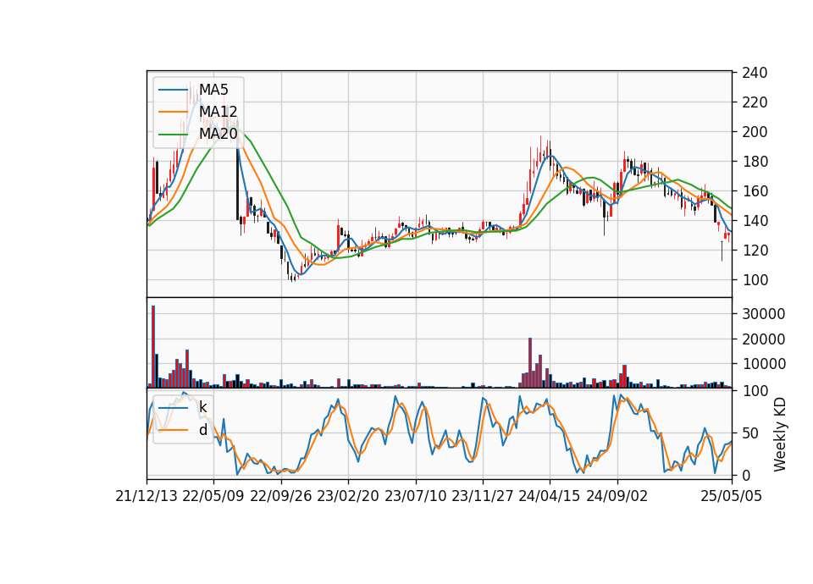Click the 23/02/20 date label
The height and width of the screenshot is (584, 813).
coord(348,496)
